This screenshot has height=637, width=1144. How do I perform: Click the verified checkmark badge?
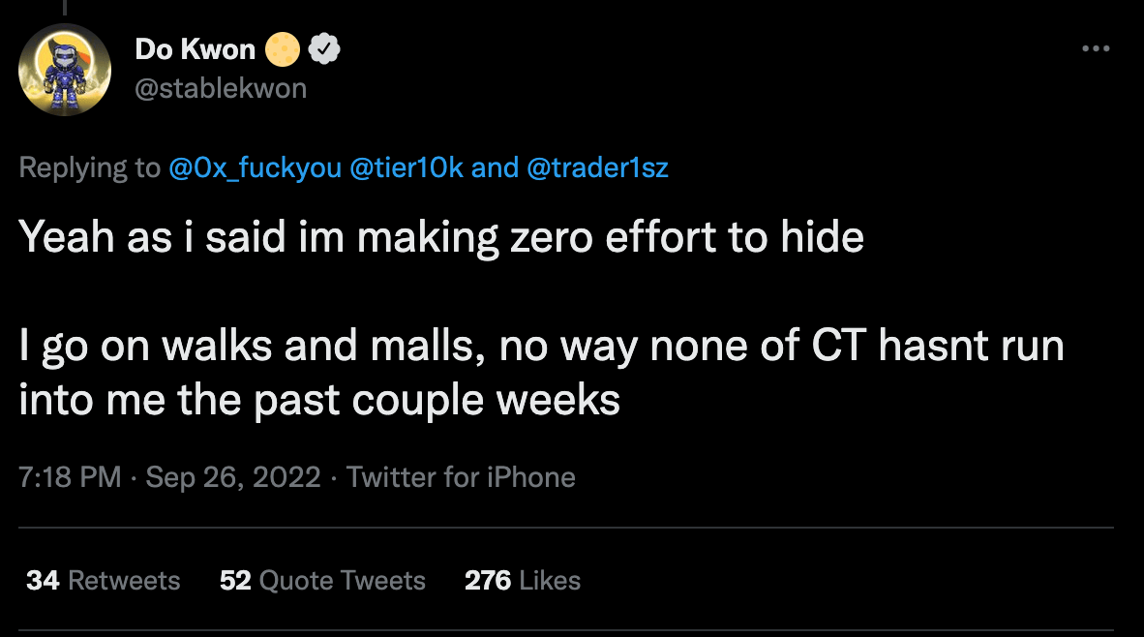click(x=325, y=48)
